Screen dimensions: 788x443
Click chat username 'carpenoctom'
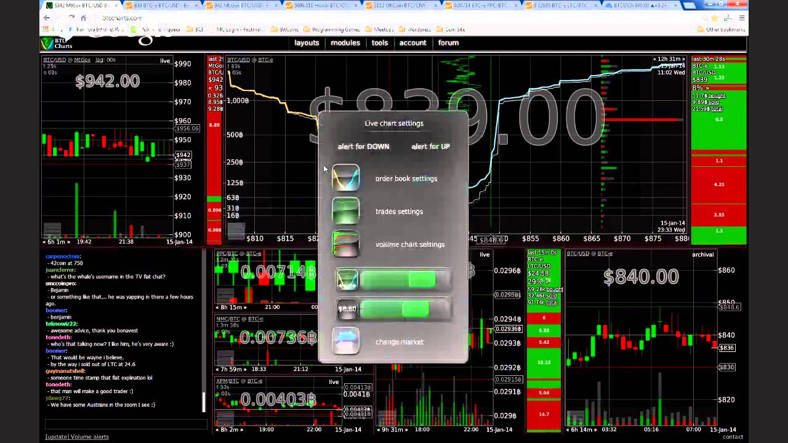(x=63, y=257)
